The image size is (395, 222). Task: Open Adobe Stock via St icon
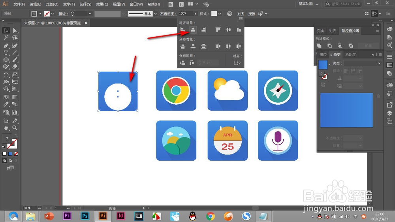(181, 4)
